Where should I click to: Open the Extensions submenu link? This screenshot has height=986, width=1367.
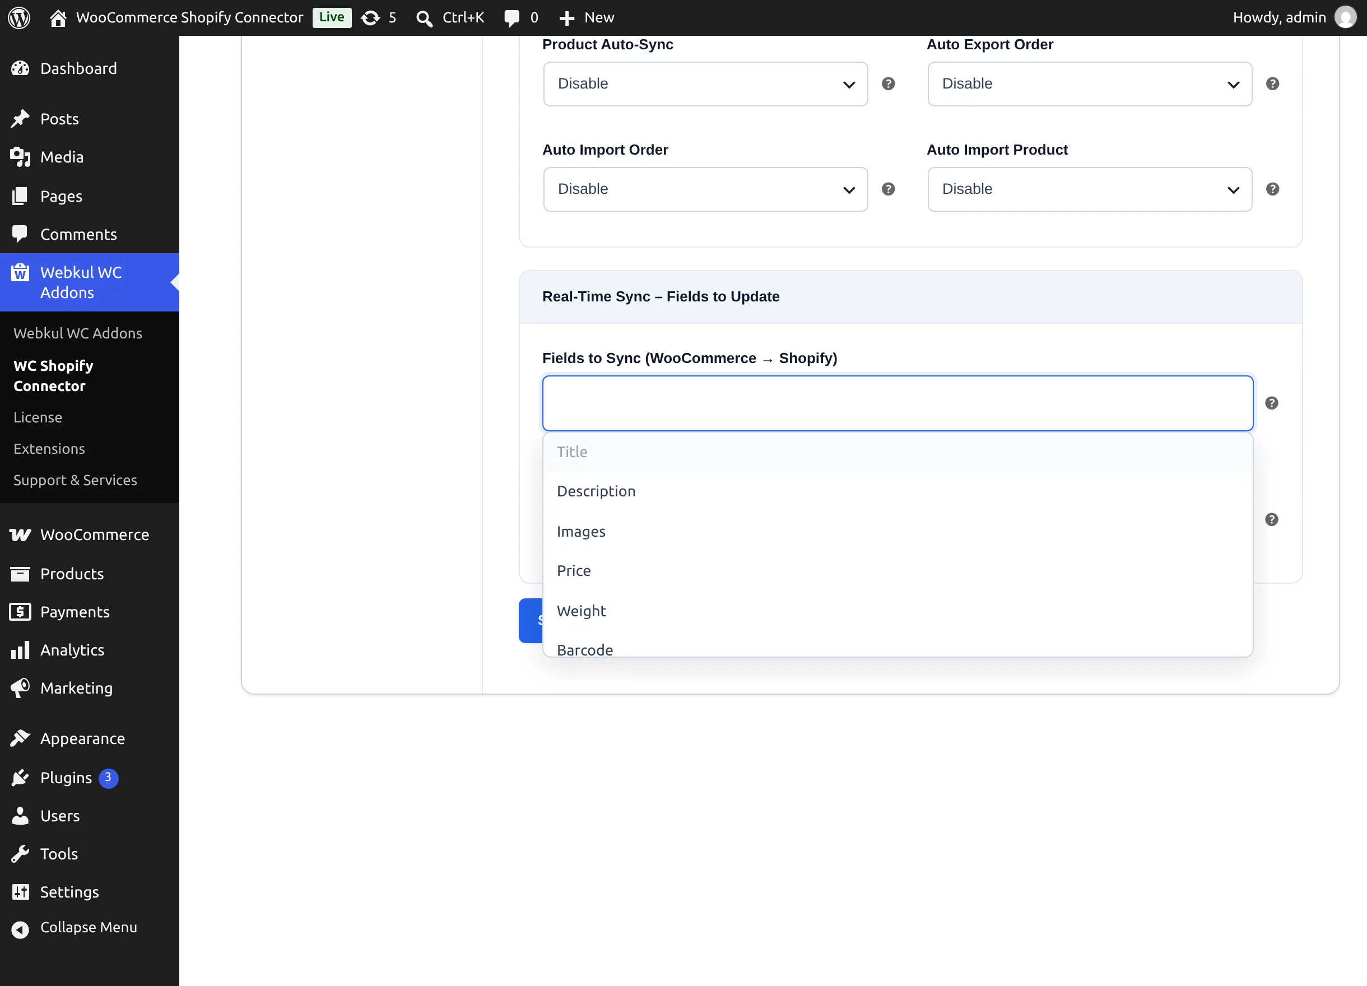pos(49,449)
